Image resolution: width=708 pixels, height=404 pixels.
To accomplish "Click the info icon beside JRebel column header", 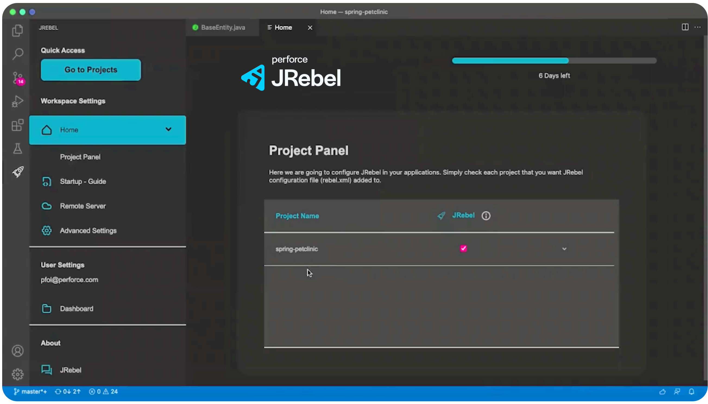I will [x=486, y=216].
